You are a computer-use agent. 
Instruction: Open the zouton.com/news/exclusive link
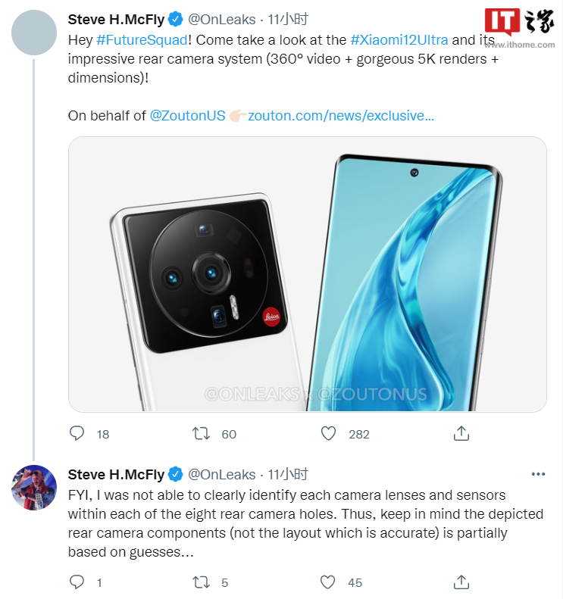coord(341,115)
